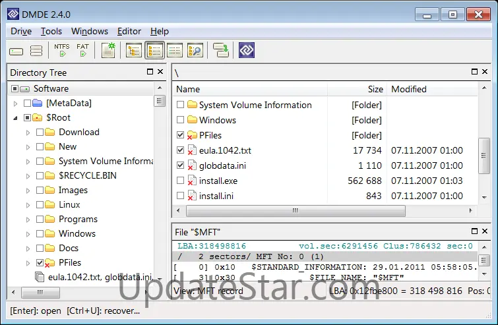
Task: Maximize the file list panel
Action: coord(474,72)
